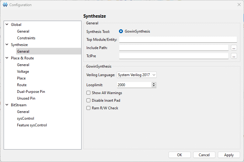Click the Gowin logo icon in title bar
Viewport: 244px width, 162px height.
coord(5,5)
